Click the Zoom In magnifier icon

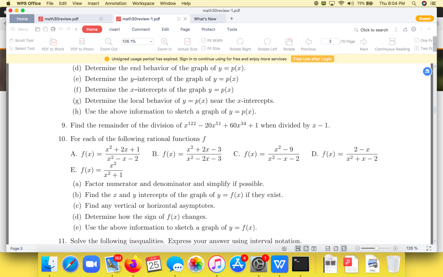[x=164, y=42]
